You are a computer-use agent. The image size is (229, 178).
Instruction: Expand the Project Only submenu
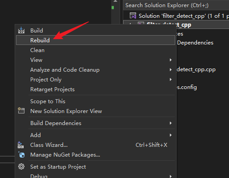pyautogui.click(x=171, y=80)
